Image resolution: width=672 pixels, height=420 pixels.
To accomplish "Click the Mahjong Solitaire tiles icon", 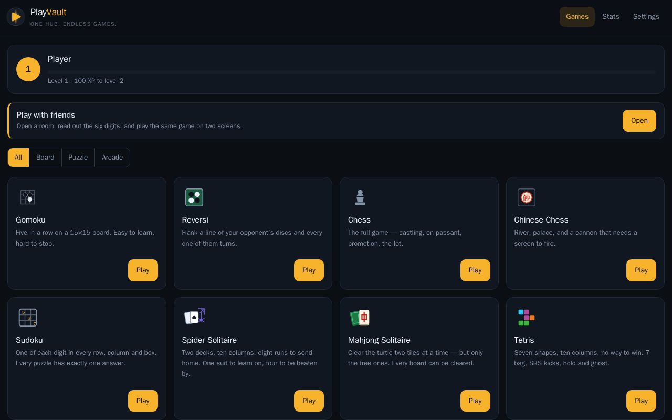I will [x=360, y=318].
